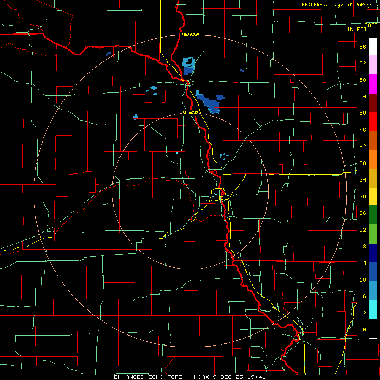Click the 54 value on the scale
Viewport: 380px width, 380px height.
[363, 96]
